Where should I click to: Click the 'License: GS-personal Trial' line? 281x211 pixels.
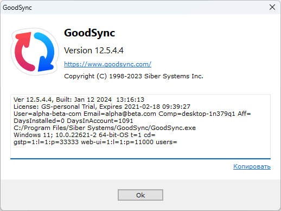click(102, 107)
